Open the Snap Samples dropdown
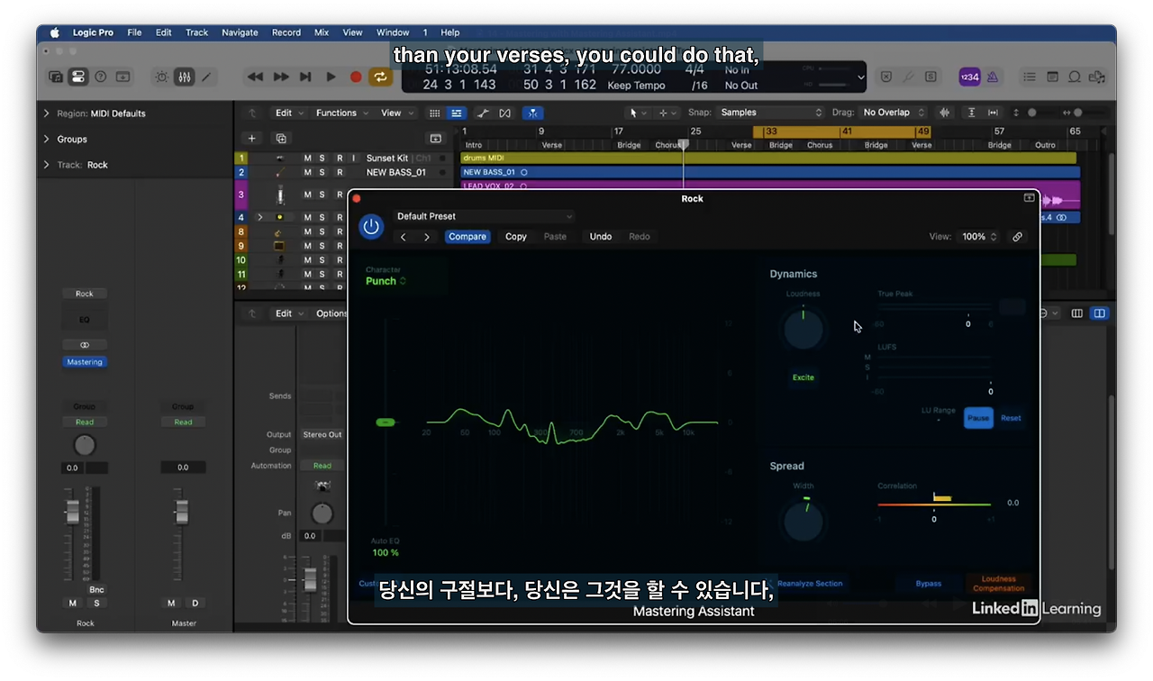1153x681 pixels. pyautogui.click(x=771, y=113)
